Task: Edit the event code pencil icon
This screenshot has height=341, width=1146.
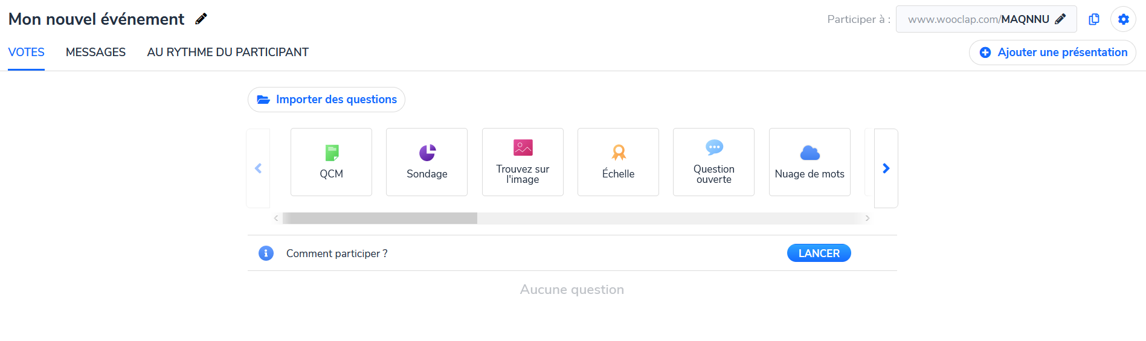Action: pos(1060,19)
